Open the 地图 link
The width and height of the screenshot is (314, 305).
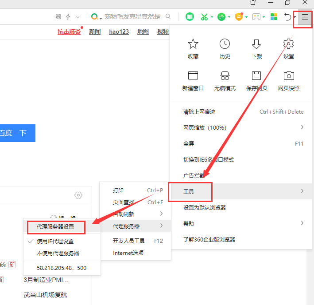(x=143, y=32)
